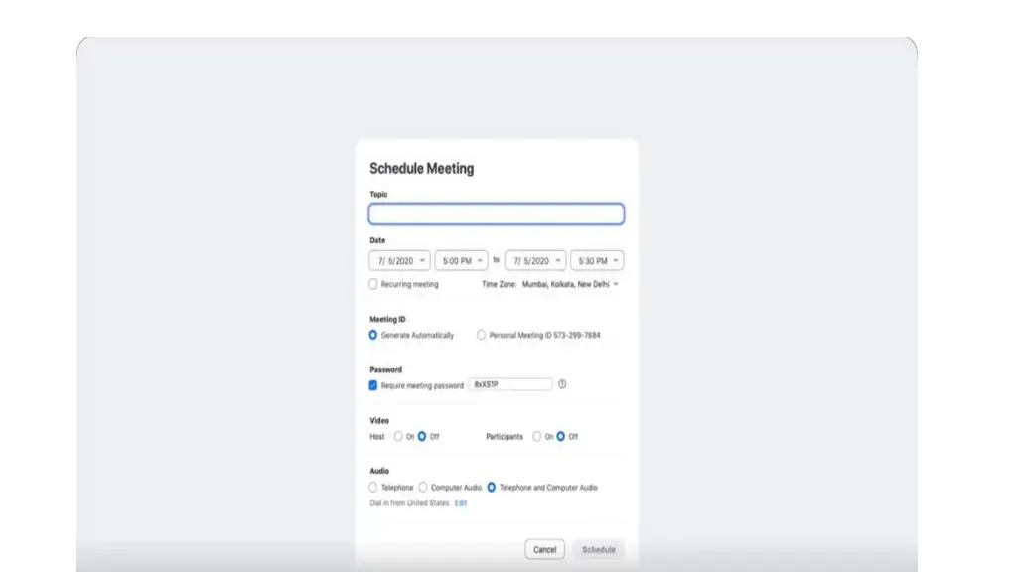
Task: Open the 5:00 PM start time dropdown
Action: coord(462,260)
